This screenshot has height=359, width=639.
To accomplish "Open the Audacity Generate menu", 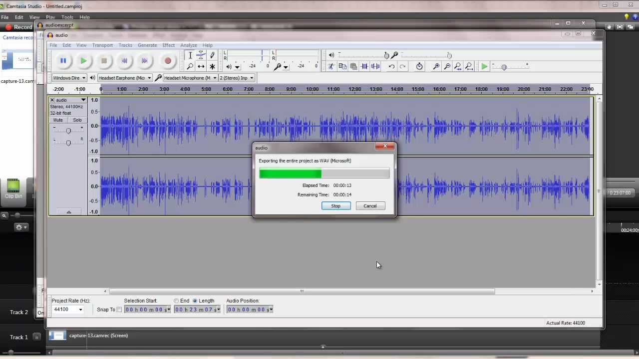I will point(147,45).
